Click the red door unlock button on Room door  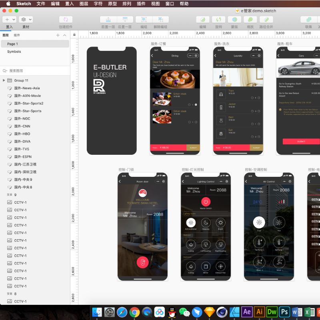click(x=142, y=262)
